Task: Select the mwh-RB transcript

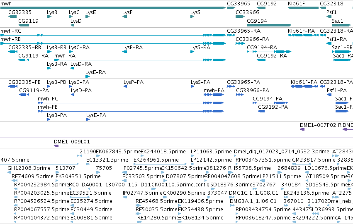Action: 113,43
